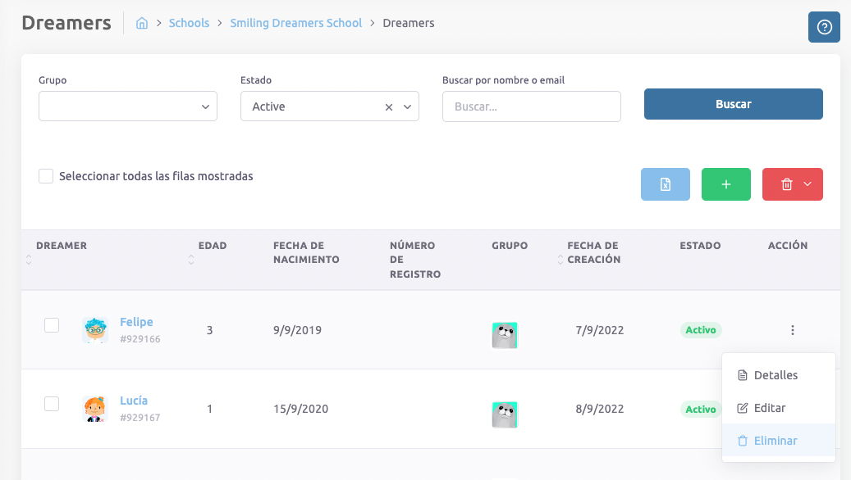Open the Grupo dropdown
Viewport: 851px width, 480px height.
tap(128, 106)
